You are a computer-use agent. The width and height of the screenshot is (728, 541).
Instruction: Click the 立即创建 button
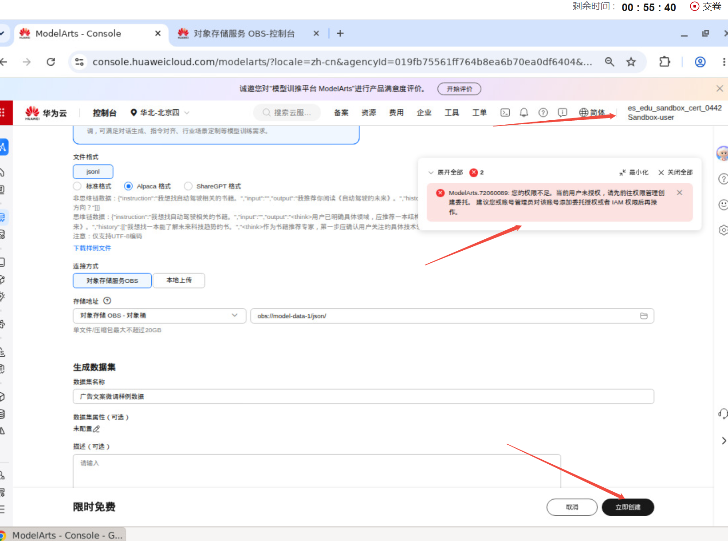coord(628,507)
